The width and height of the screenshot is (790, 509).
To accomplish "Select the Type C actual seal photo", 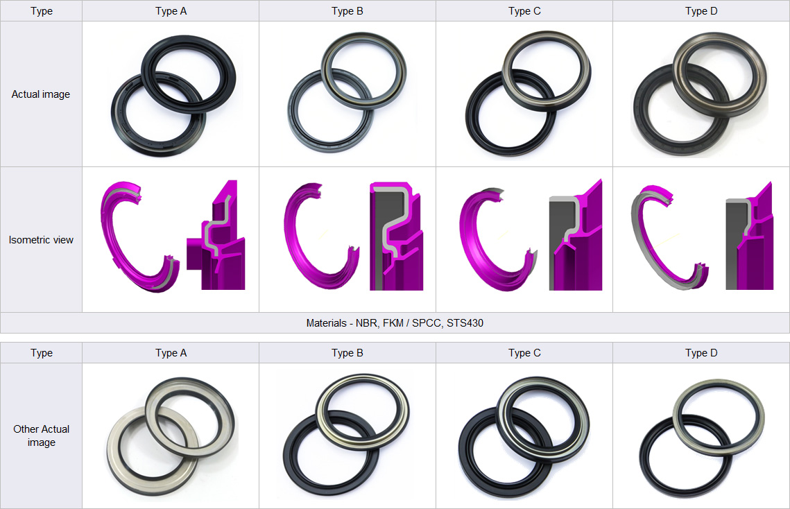I will pos(524,94).
